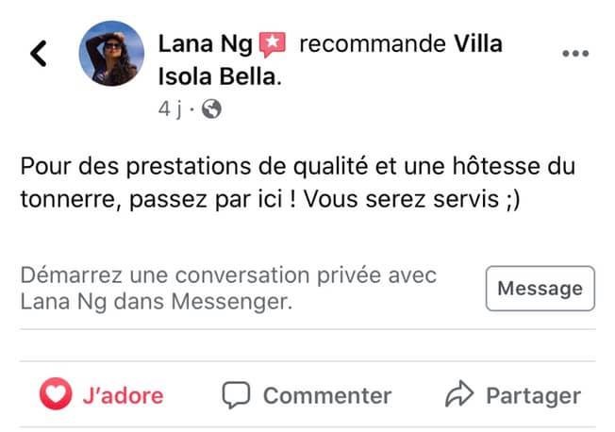
Task: Click the word 'recommande' in the header
Action: tap(373, 43)
